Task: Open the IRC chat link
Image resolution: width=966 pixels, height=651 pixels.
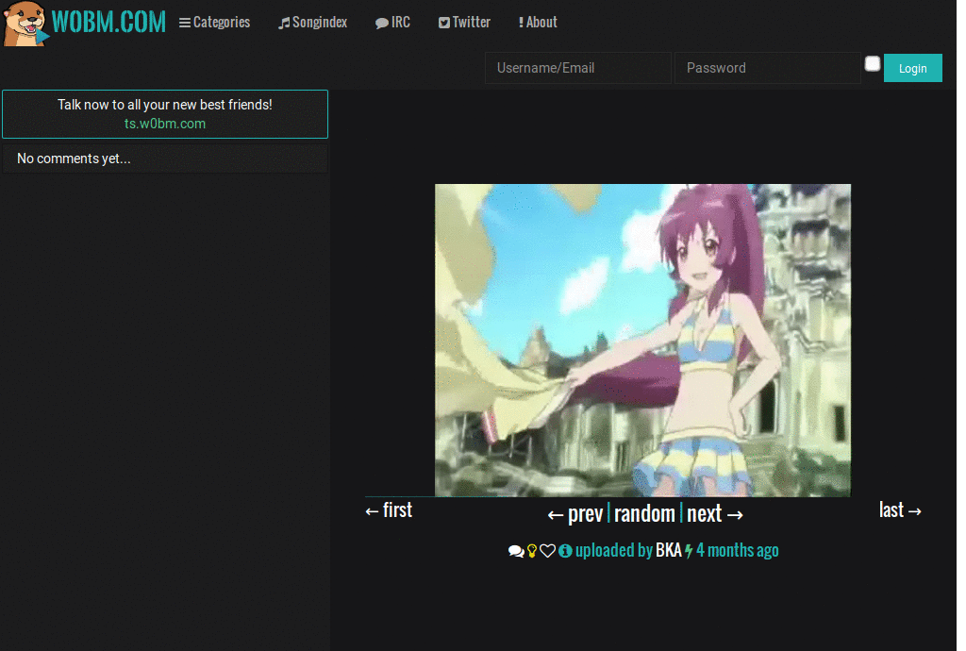Action: pyautogui.click(x=392, y=23)
